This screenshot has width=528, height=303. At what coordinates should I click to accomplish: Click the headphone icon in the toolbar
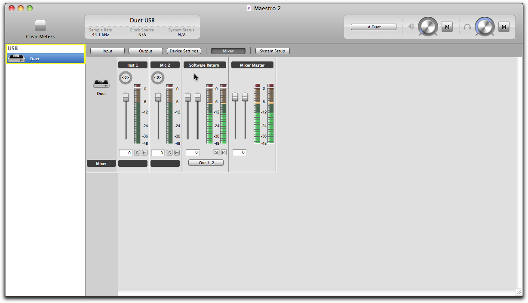point(467,27)
